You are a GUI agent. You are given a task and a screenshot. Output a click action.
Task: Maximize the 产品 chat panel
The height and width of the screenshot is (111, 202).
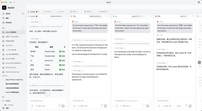click(x=108, y=16)
